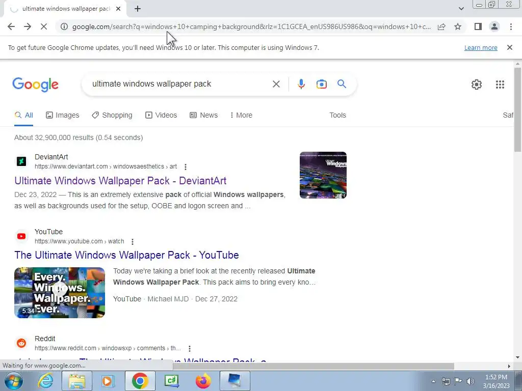Open Windows Explorer from taskbar
Image resolution: width=522 pixels, height=391 pixels.
77,381
